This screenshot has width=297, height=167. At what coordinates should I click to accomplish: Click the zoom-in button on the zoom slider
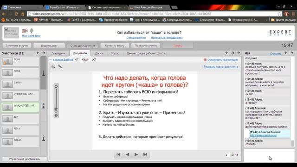[56, 86]
